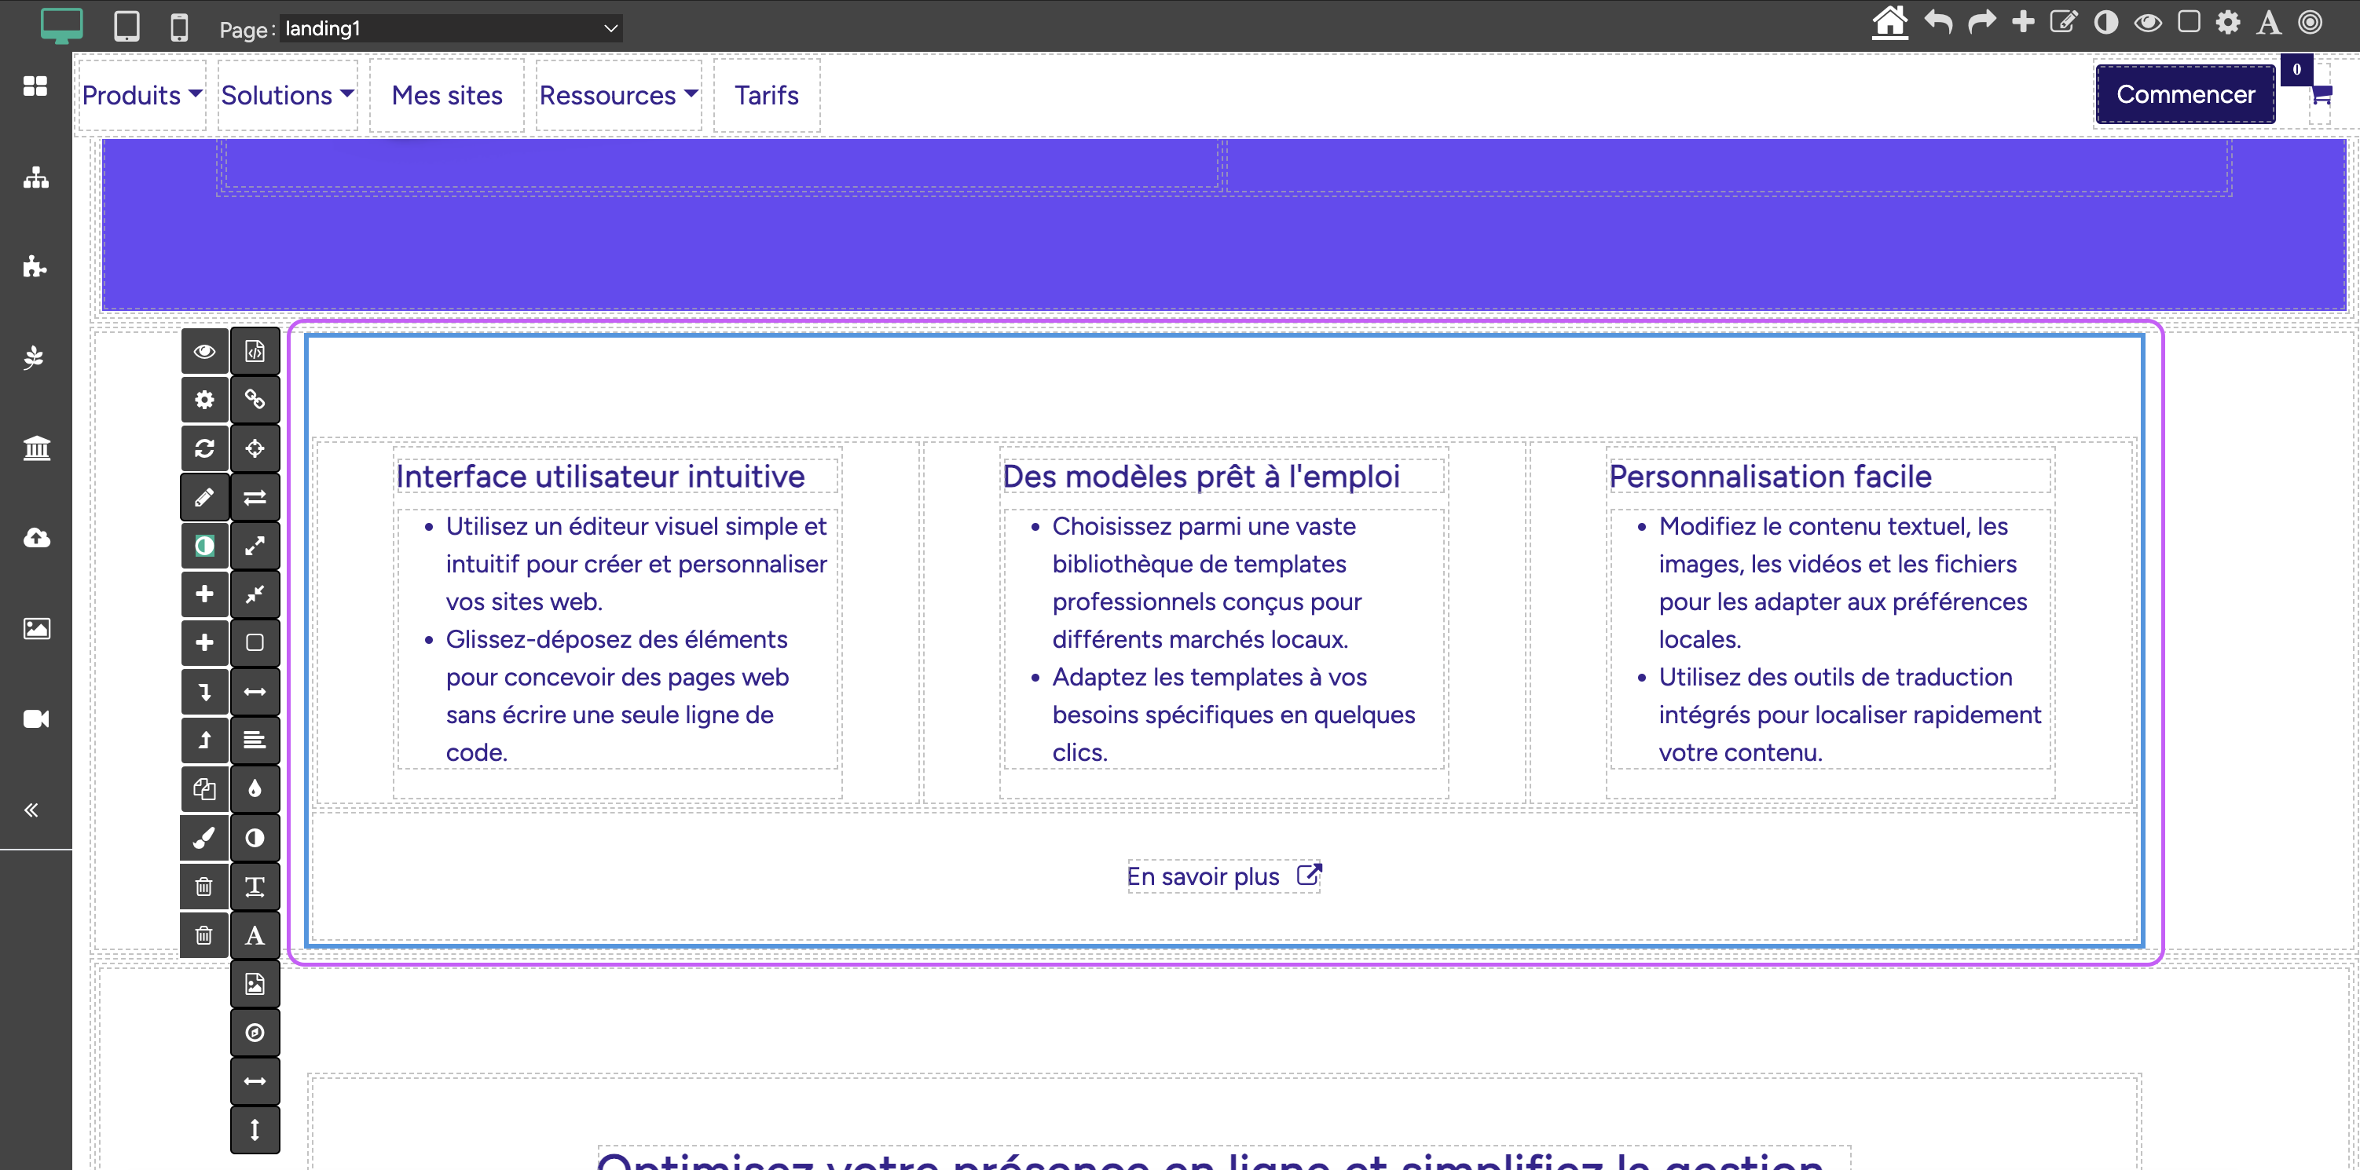Click the refresh icon in block toolbar
This screenshot has height=1170, width=2360.
coord(204,448)
